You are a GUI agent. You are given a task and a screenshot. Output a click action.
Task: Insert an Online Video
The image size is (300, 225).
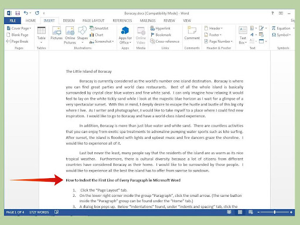(x=141, y=35)
